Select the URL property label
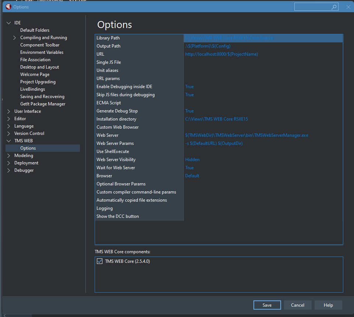The image size is (354, 317). (x=139, y=54)
